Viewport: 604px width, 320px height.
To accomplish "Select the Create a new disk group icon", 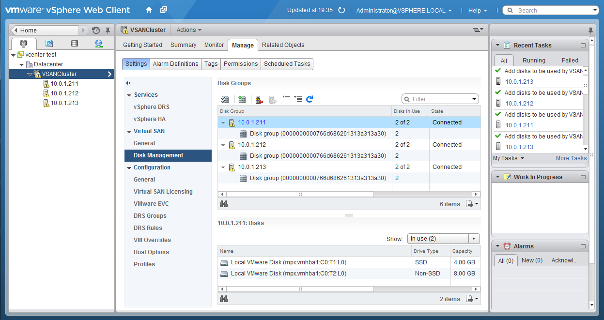I will coord(242,99).
